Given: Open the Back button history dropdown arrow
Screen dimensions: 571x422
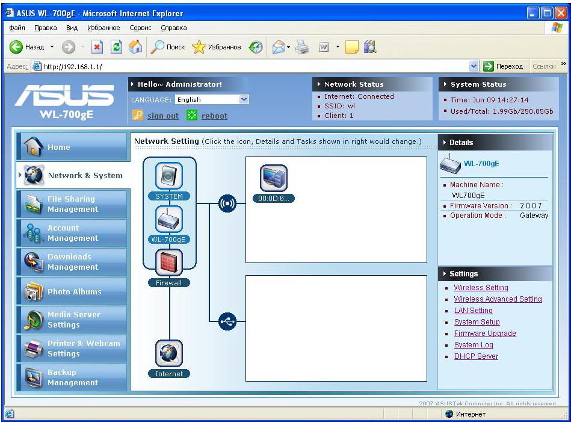Looking at the screenshot, I should pyautogui.click(x=52, y=46).
